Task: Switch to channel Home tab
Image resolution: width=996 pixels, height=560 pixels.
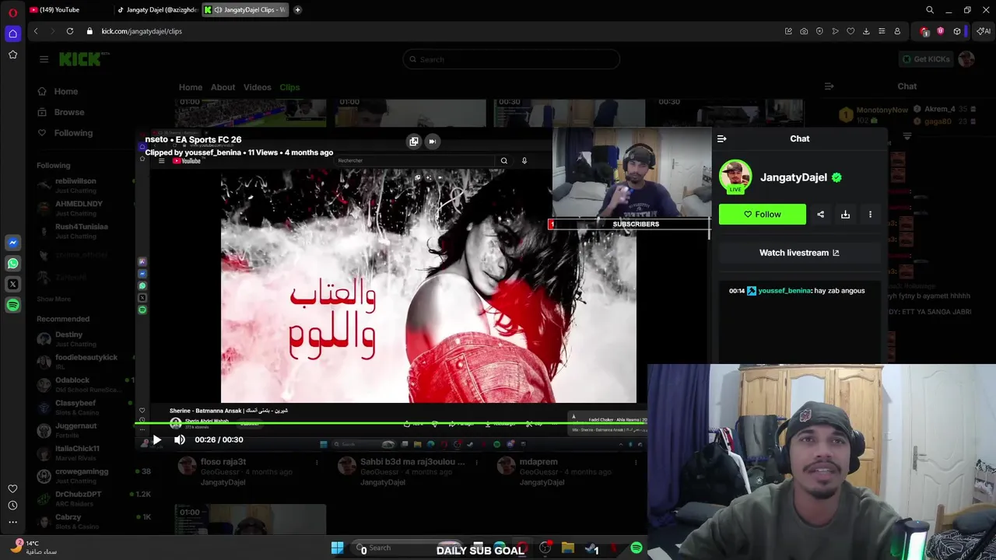Action: click(x=191, y=87)
